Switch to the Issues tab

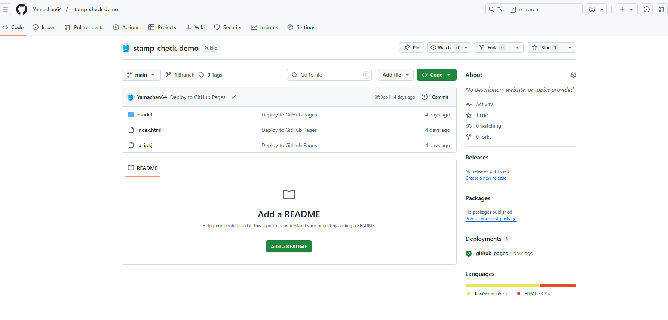(44, 27)
